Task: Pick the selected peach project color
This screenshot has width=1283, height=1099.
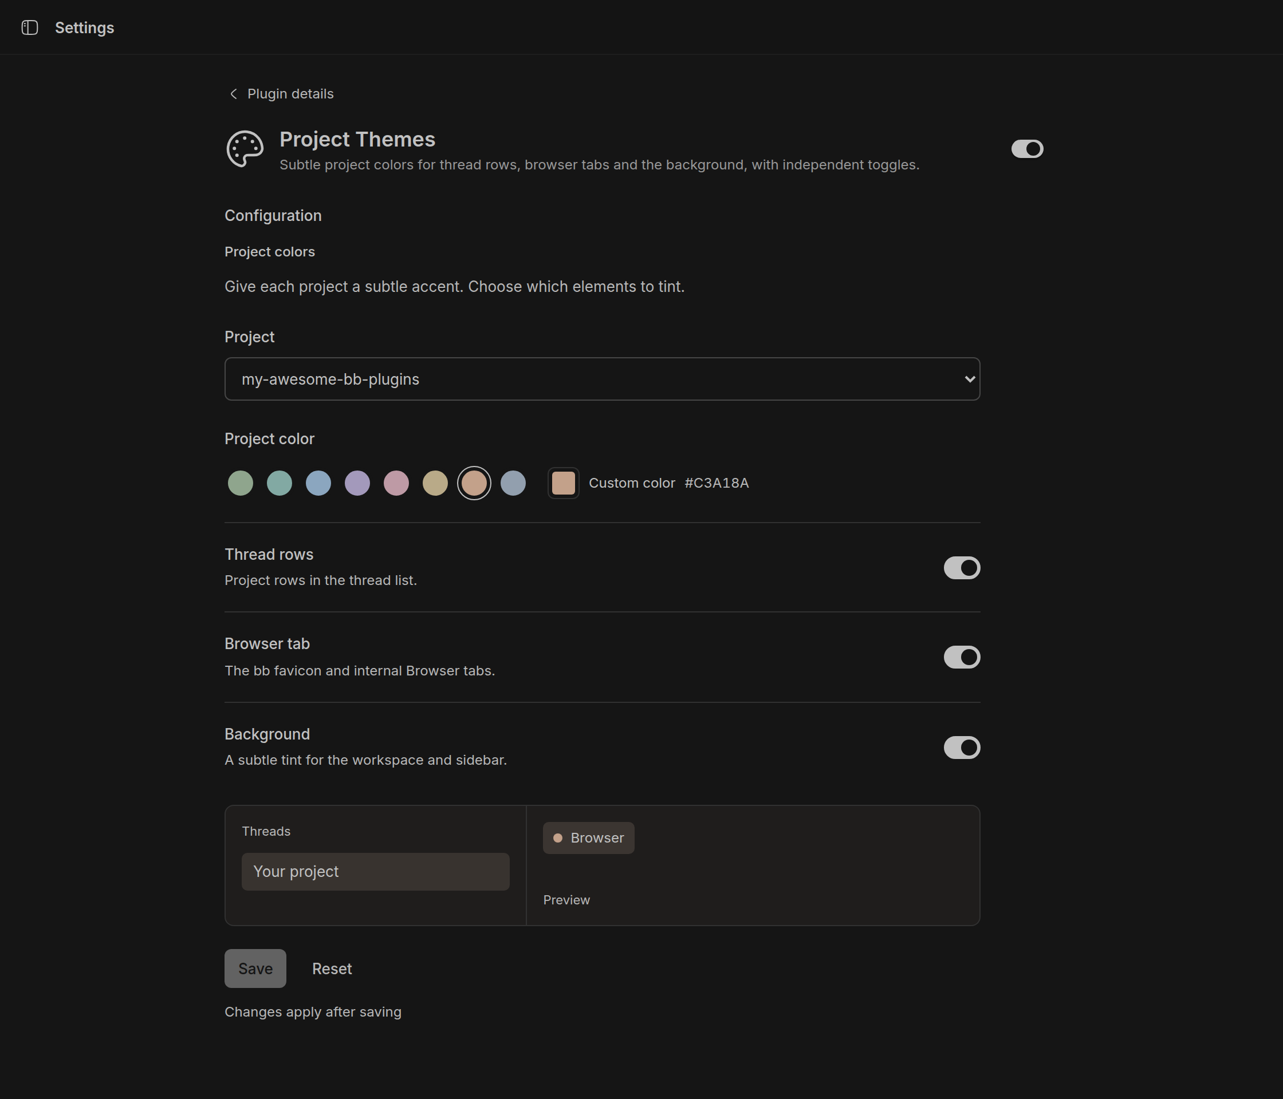Action: [x=474, y=483]
